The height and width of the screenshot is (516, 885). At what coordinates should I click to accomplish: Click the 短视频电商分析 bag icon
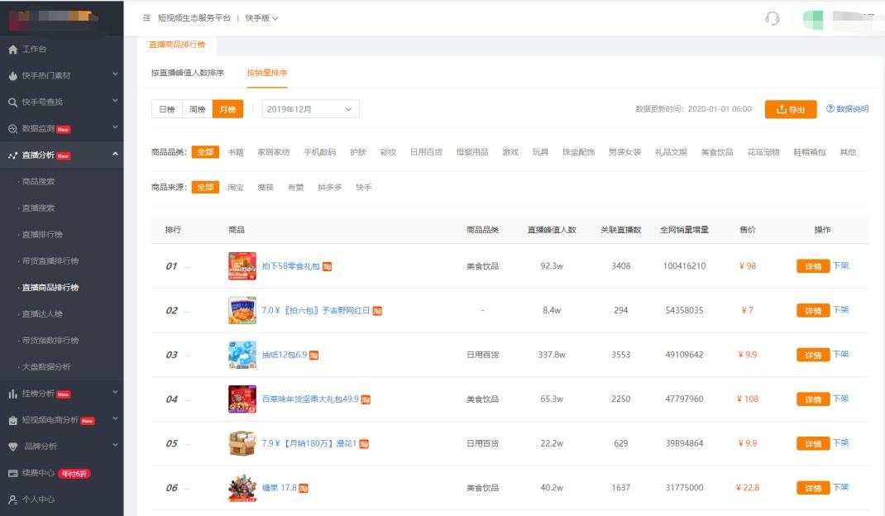13,420
